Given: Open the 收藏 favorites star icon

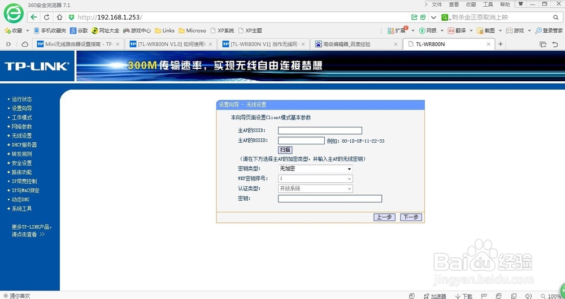Looking at the screenshot, I should 7,30.
